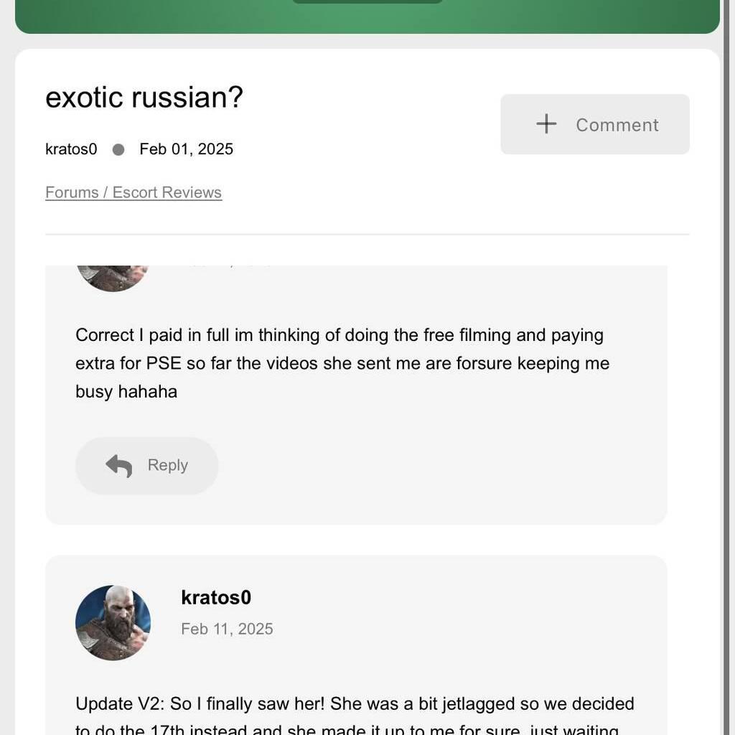This screenshot has width=735, height=735.
Task: Click the Feb 11, 2025 comment timestamp
Action: click(x=227, y=629)
